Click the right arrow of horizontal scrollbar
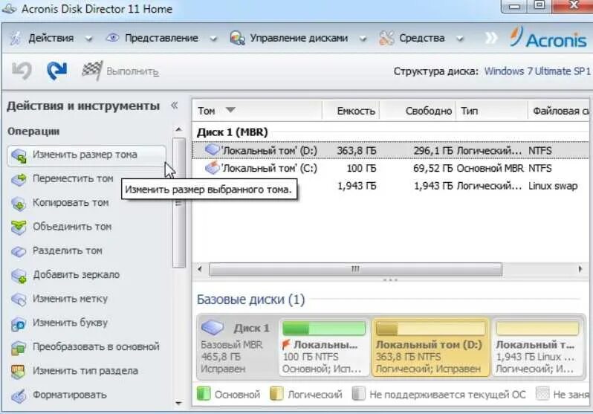593x414 pixels. pos(580,269)
